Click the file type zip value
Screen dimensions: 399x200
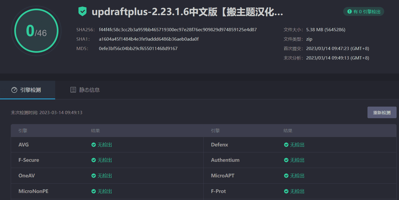[309, 39]
